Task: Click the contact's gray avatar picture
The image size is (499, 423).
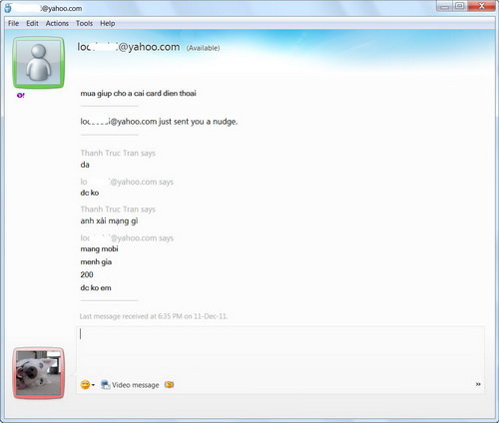Action: tap(39, 63)
